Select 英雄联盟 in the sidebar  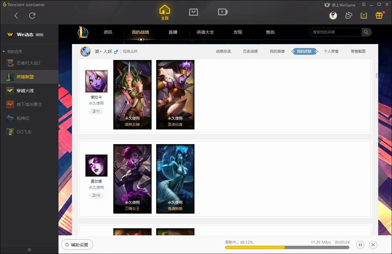pos(29,77)
